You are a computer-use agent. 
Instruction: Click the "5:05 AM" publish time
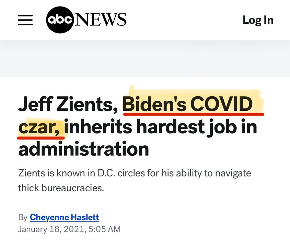click(104, 229)
